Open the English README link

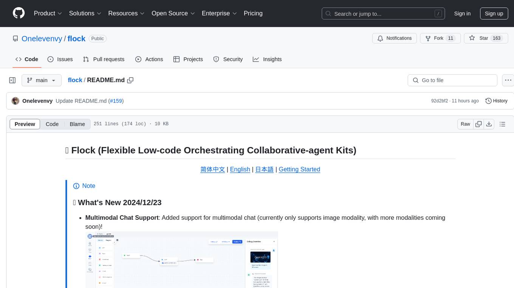[240, 169]
